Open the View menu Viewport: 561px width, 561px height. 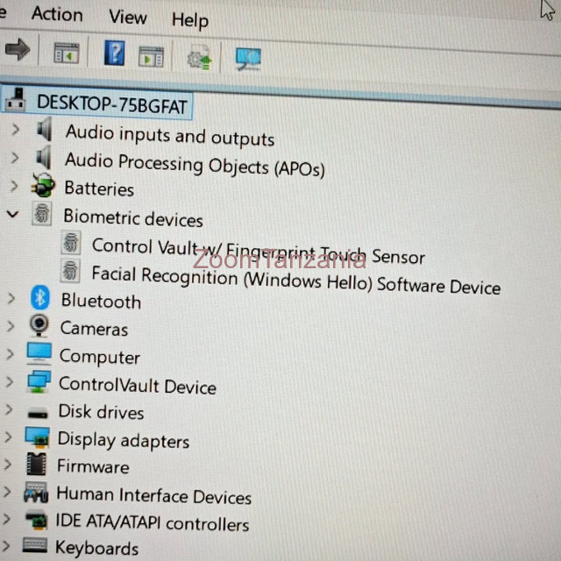pos(128,17)
